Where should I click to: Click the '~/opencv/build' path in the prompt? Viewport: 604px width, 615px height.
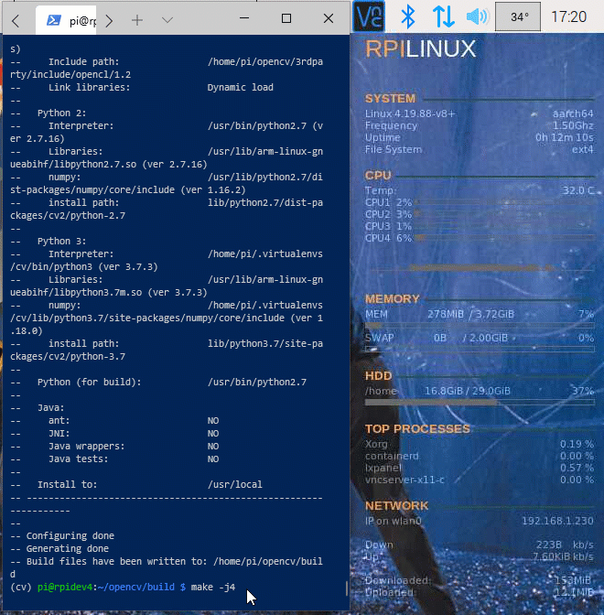point(136,588)
